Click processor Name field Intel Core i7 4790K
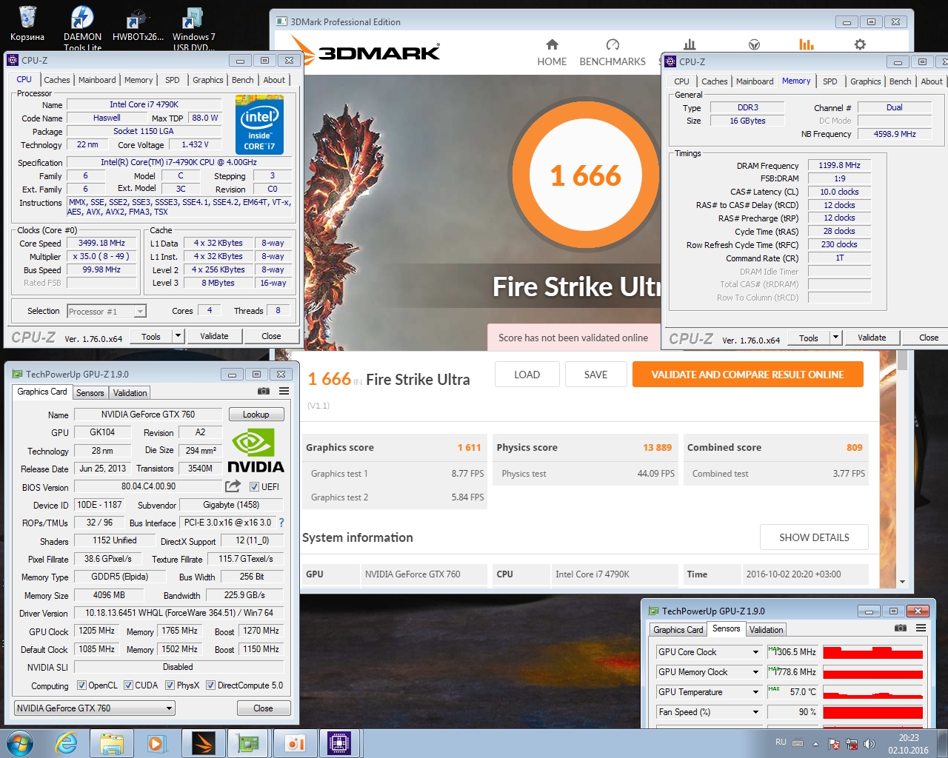 (144, 104)
